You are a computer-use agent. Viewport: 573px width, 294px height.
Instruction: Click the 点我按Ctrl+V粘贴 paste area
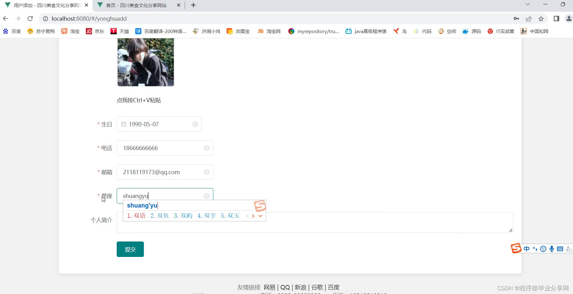pos(139,100)
